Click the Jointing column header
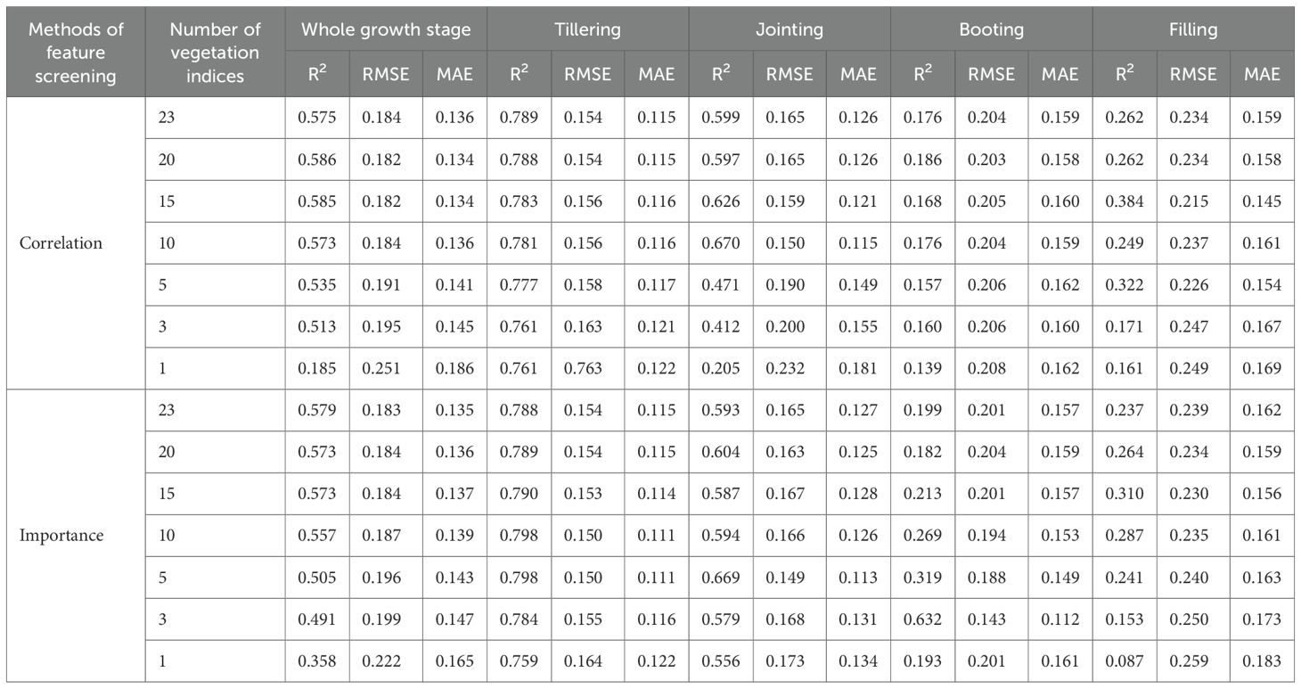Viewport: 1301px width, 689px height. click(790, 29)
